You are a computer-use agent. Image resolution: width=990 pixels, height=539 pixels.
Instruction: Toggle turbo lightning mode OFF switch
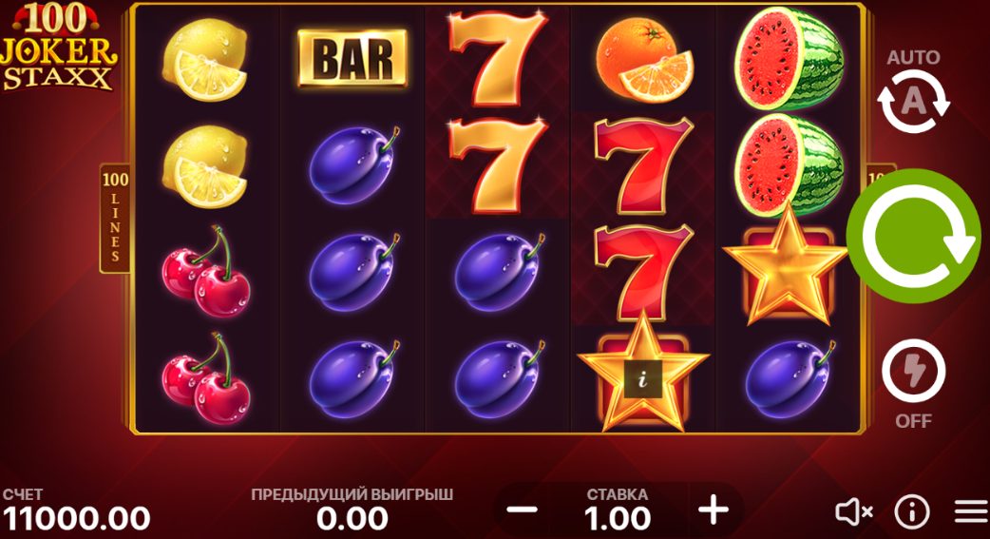click(913, 372)
